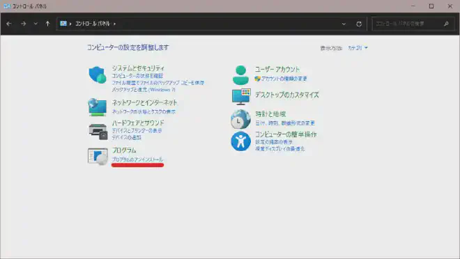Click the Programs category icon
Viewport: 460px width, 259px height.
pyautogui.click(x=98, y=157)
